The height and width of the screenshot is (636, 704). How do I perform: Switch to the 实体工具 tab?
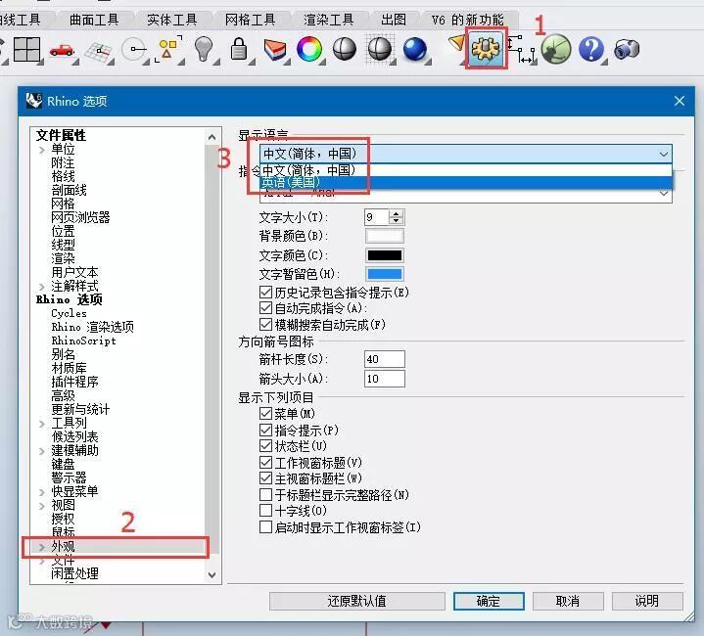[x=172, y=20]
